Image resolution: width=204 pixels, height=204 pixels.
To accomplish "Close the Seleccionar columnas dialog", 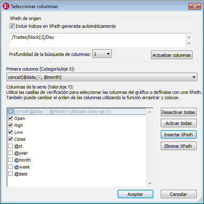I will pos(195,6).
